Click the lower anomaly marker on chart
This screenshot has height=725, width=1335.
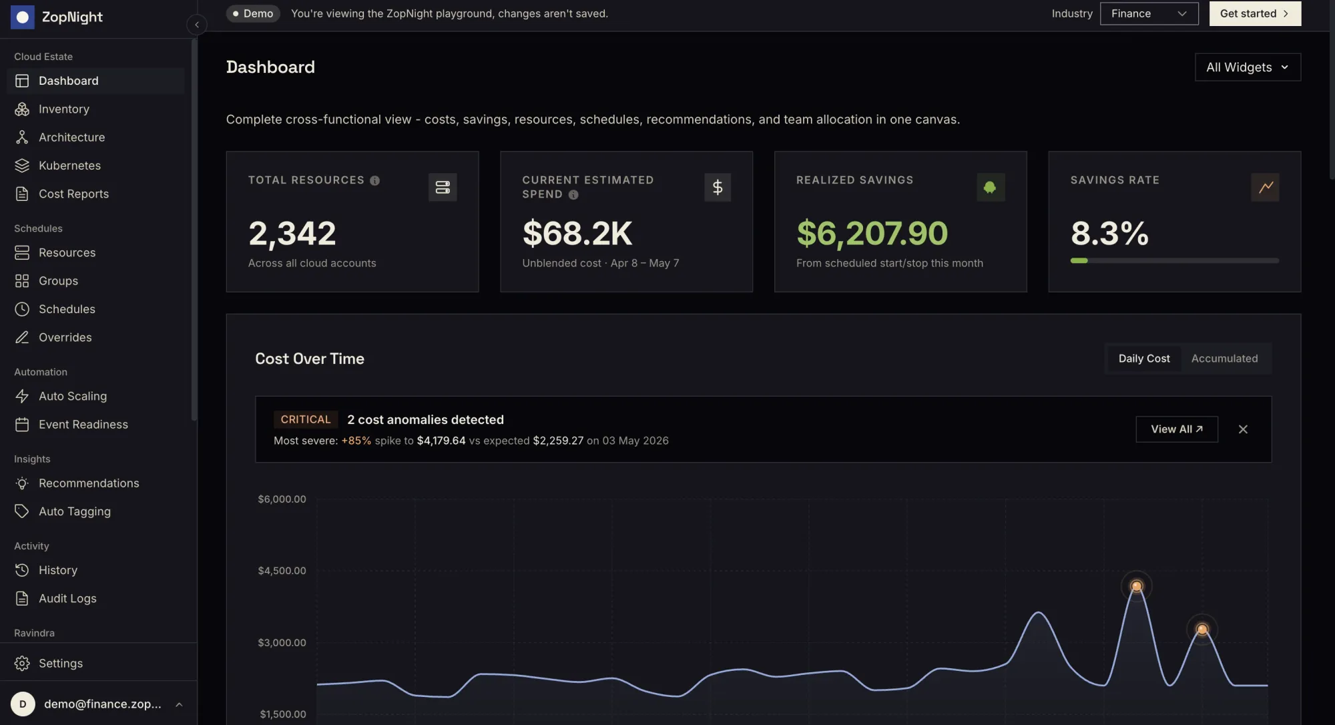(1201, 629)
